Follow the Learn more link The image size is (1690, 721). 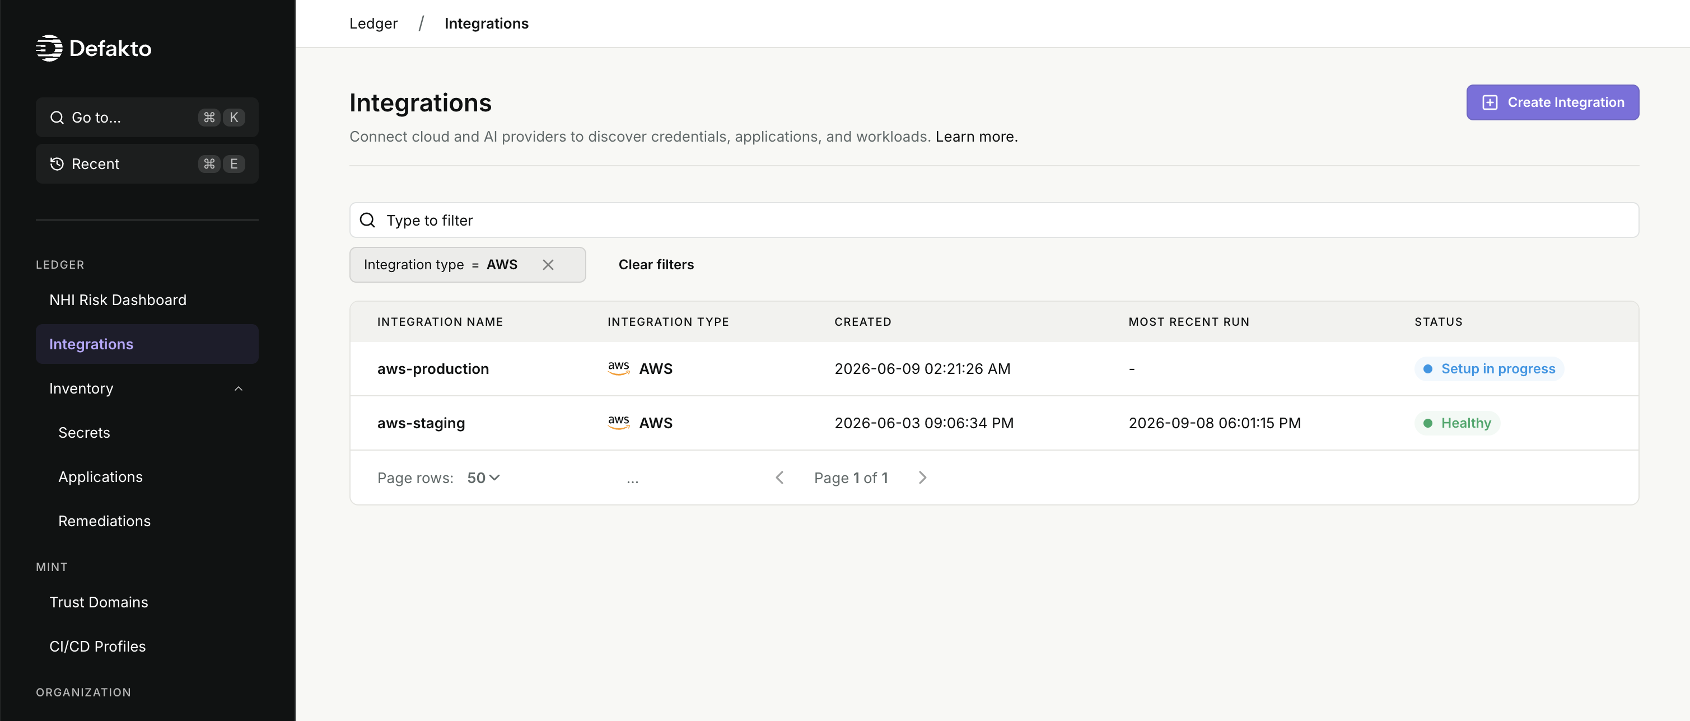point(976,137)
